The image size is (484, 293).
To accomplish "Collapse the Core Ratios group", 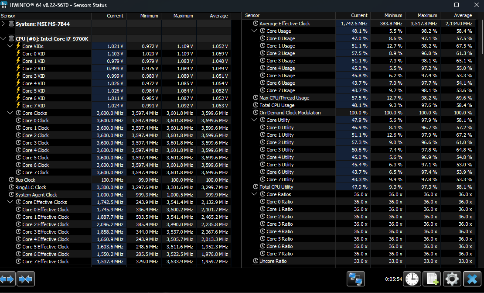I will pos(254,193).
